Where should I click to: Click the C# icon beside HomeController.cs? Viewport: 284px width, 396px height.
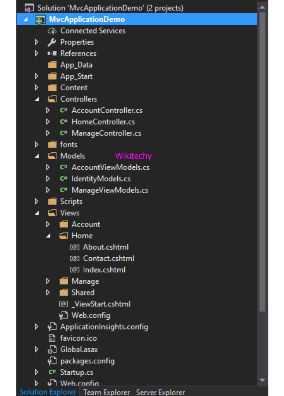(x=63, y=122)
